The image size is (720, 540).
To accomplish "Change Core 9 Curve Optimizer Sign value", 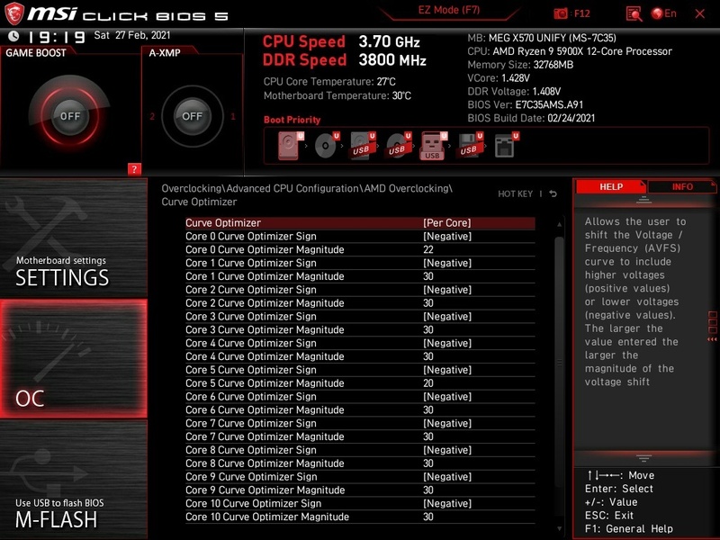I will (447, 477).
